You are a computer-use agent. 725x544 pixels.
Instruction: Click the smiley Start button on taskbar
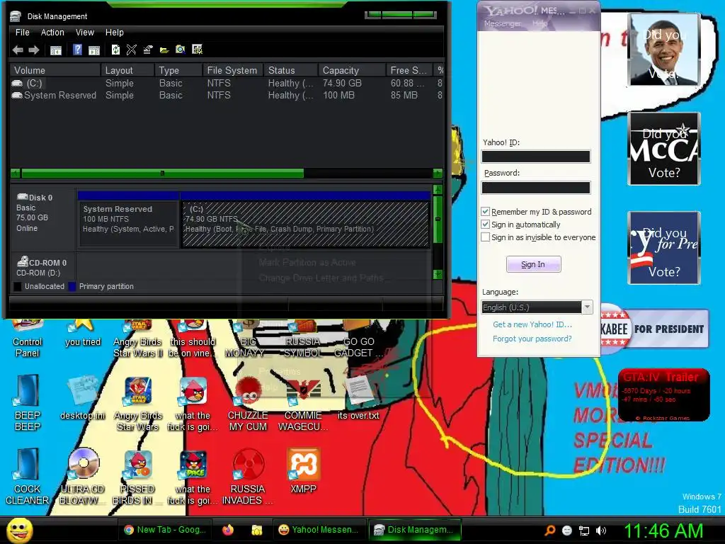coord(19,530)
